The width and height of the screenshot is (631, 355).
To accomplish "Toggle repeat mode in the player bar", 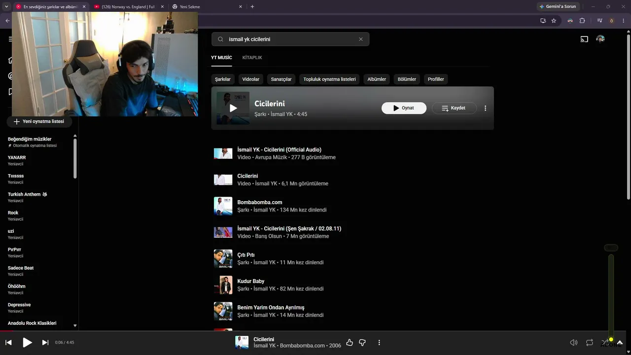I will point(590,342).
